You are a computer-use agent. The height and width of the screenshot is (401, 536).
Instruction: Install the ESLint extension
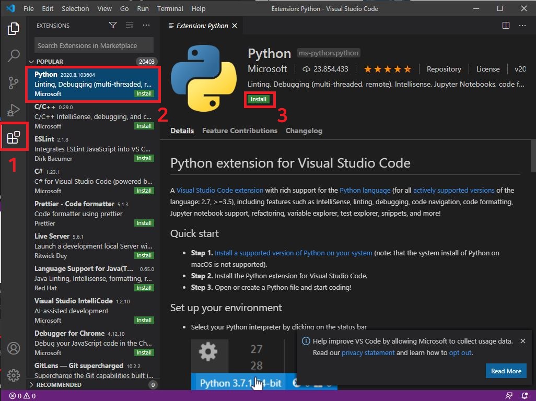144,159
